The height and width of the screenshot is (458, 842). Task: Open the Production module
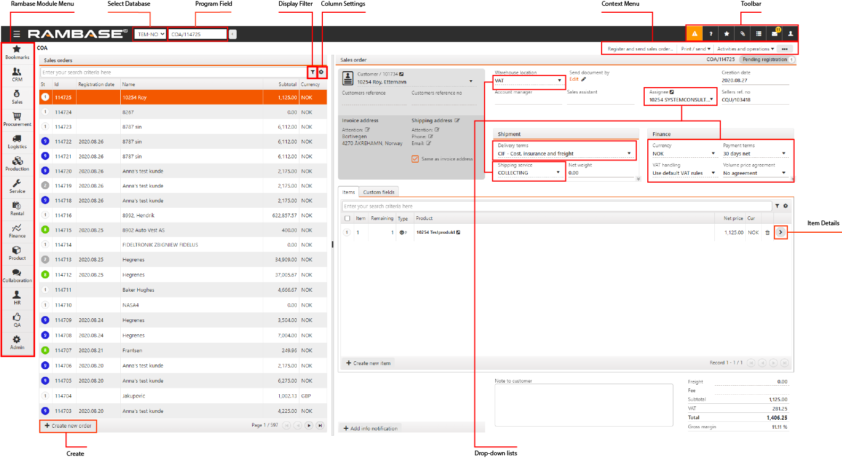(17, 164)
